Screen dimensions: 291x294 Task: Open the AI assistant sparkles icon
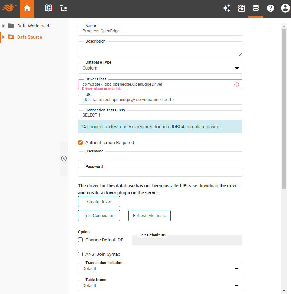226,8
